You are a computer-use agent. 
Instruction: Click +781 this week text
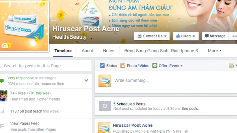point(39,93)
